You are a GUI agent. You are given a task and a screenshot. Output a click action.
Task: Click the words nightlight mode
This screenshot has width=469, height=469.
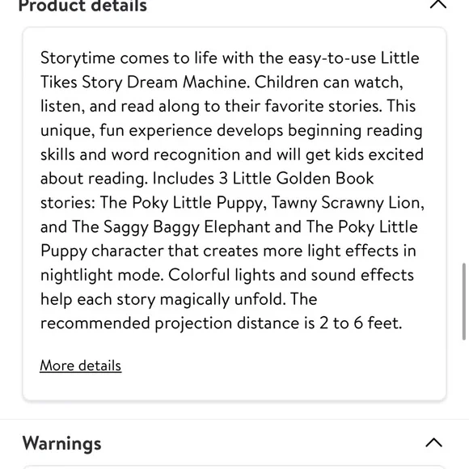coord(102,275)
